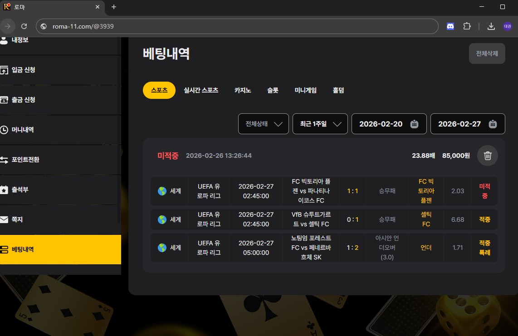Select the 슬롯 tab
Viewport: 518px width, 336px height.
click(x=273, y=90)
